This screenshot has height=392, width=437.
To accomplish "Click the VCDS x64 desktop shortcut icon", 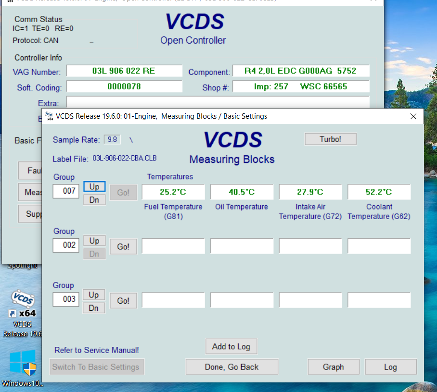I will click(x=23, y=304).
